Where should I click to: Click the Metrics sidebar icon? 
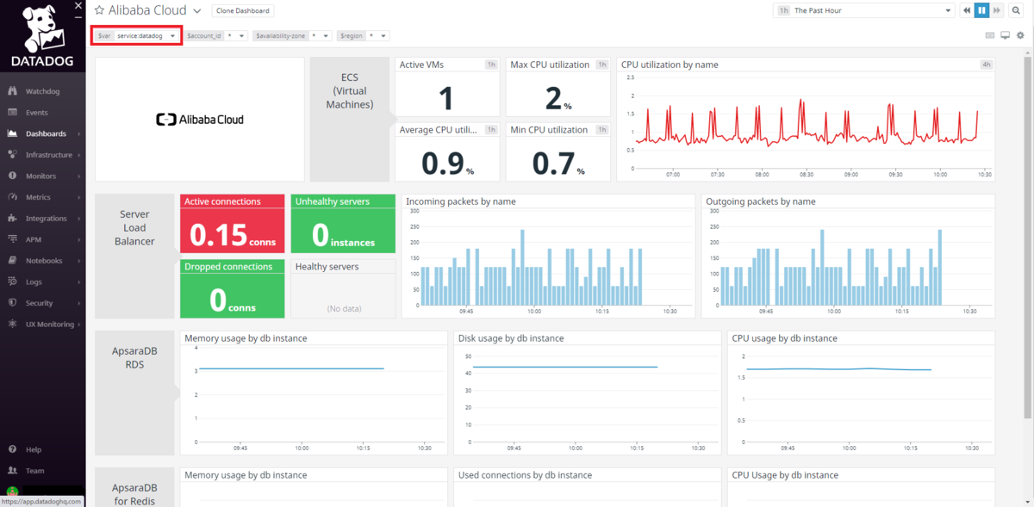click(12, 197)
